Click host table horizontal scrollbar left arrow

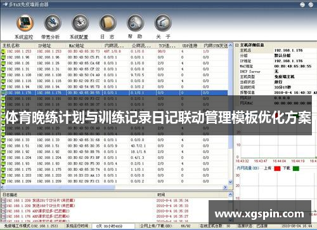[x=2, y=187]
